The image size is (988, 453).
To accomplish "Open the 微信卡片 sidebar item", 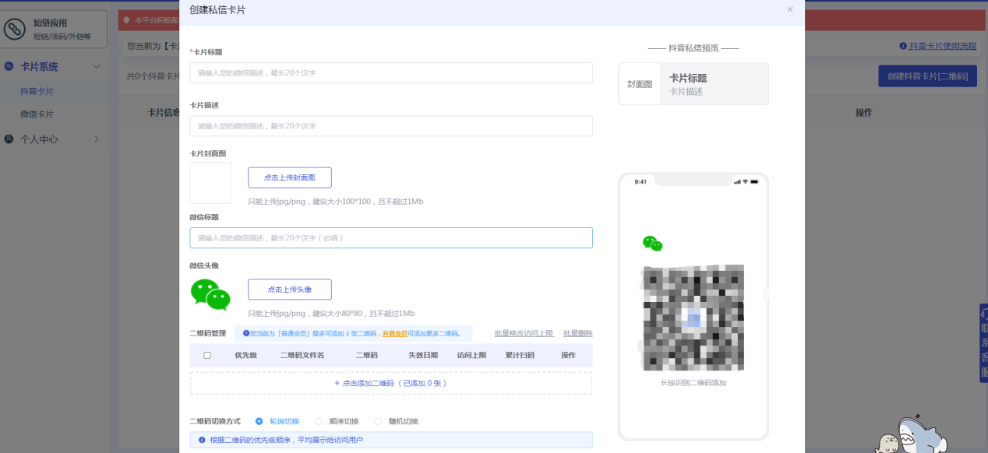I will [x=37, y=114].
